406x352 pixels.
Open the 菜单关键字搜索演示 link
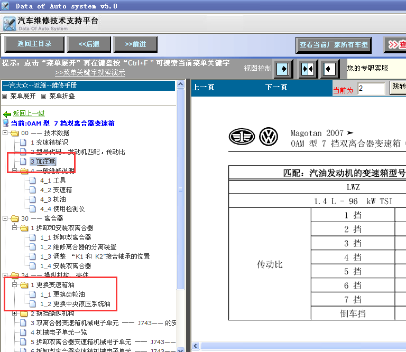[90, 73]
